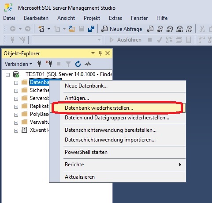Choose Anfügen... from context menu
The height and width of the screenshot is (203, 212).
118,98
